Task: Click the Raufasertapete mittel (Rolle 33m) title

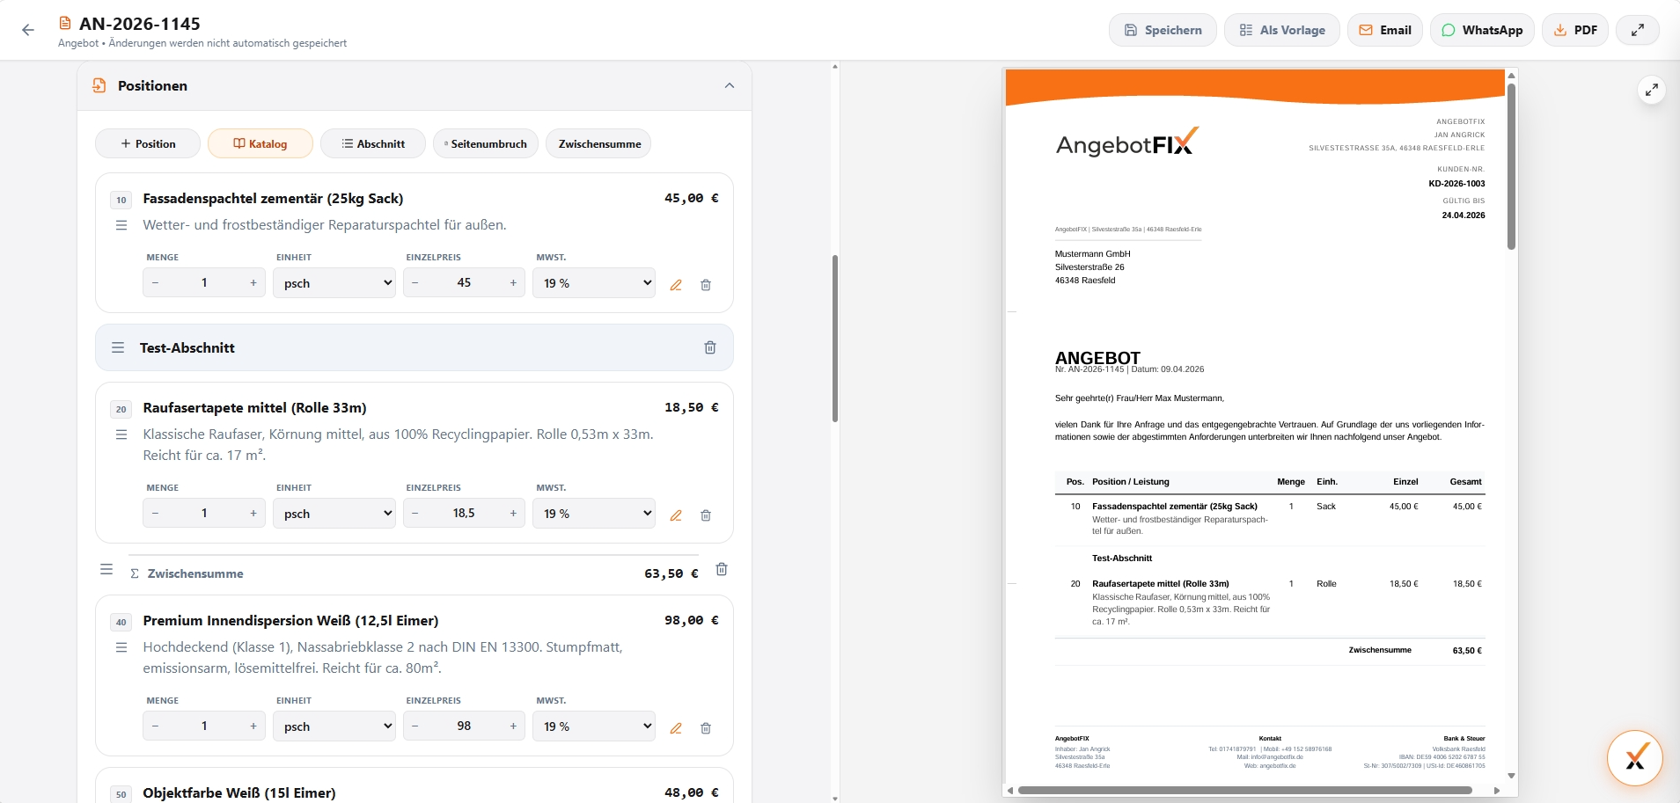Action: 255,408
